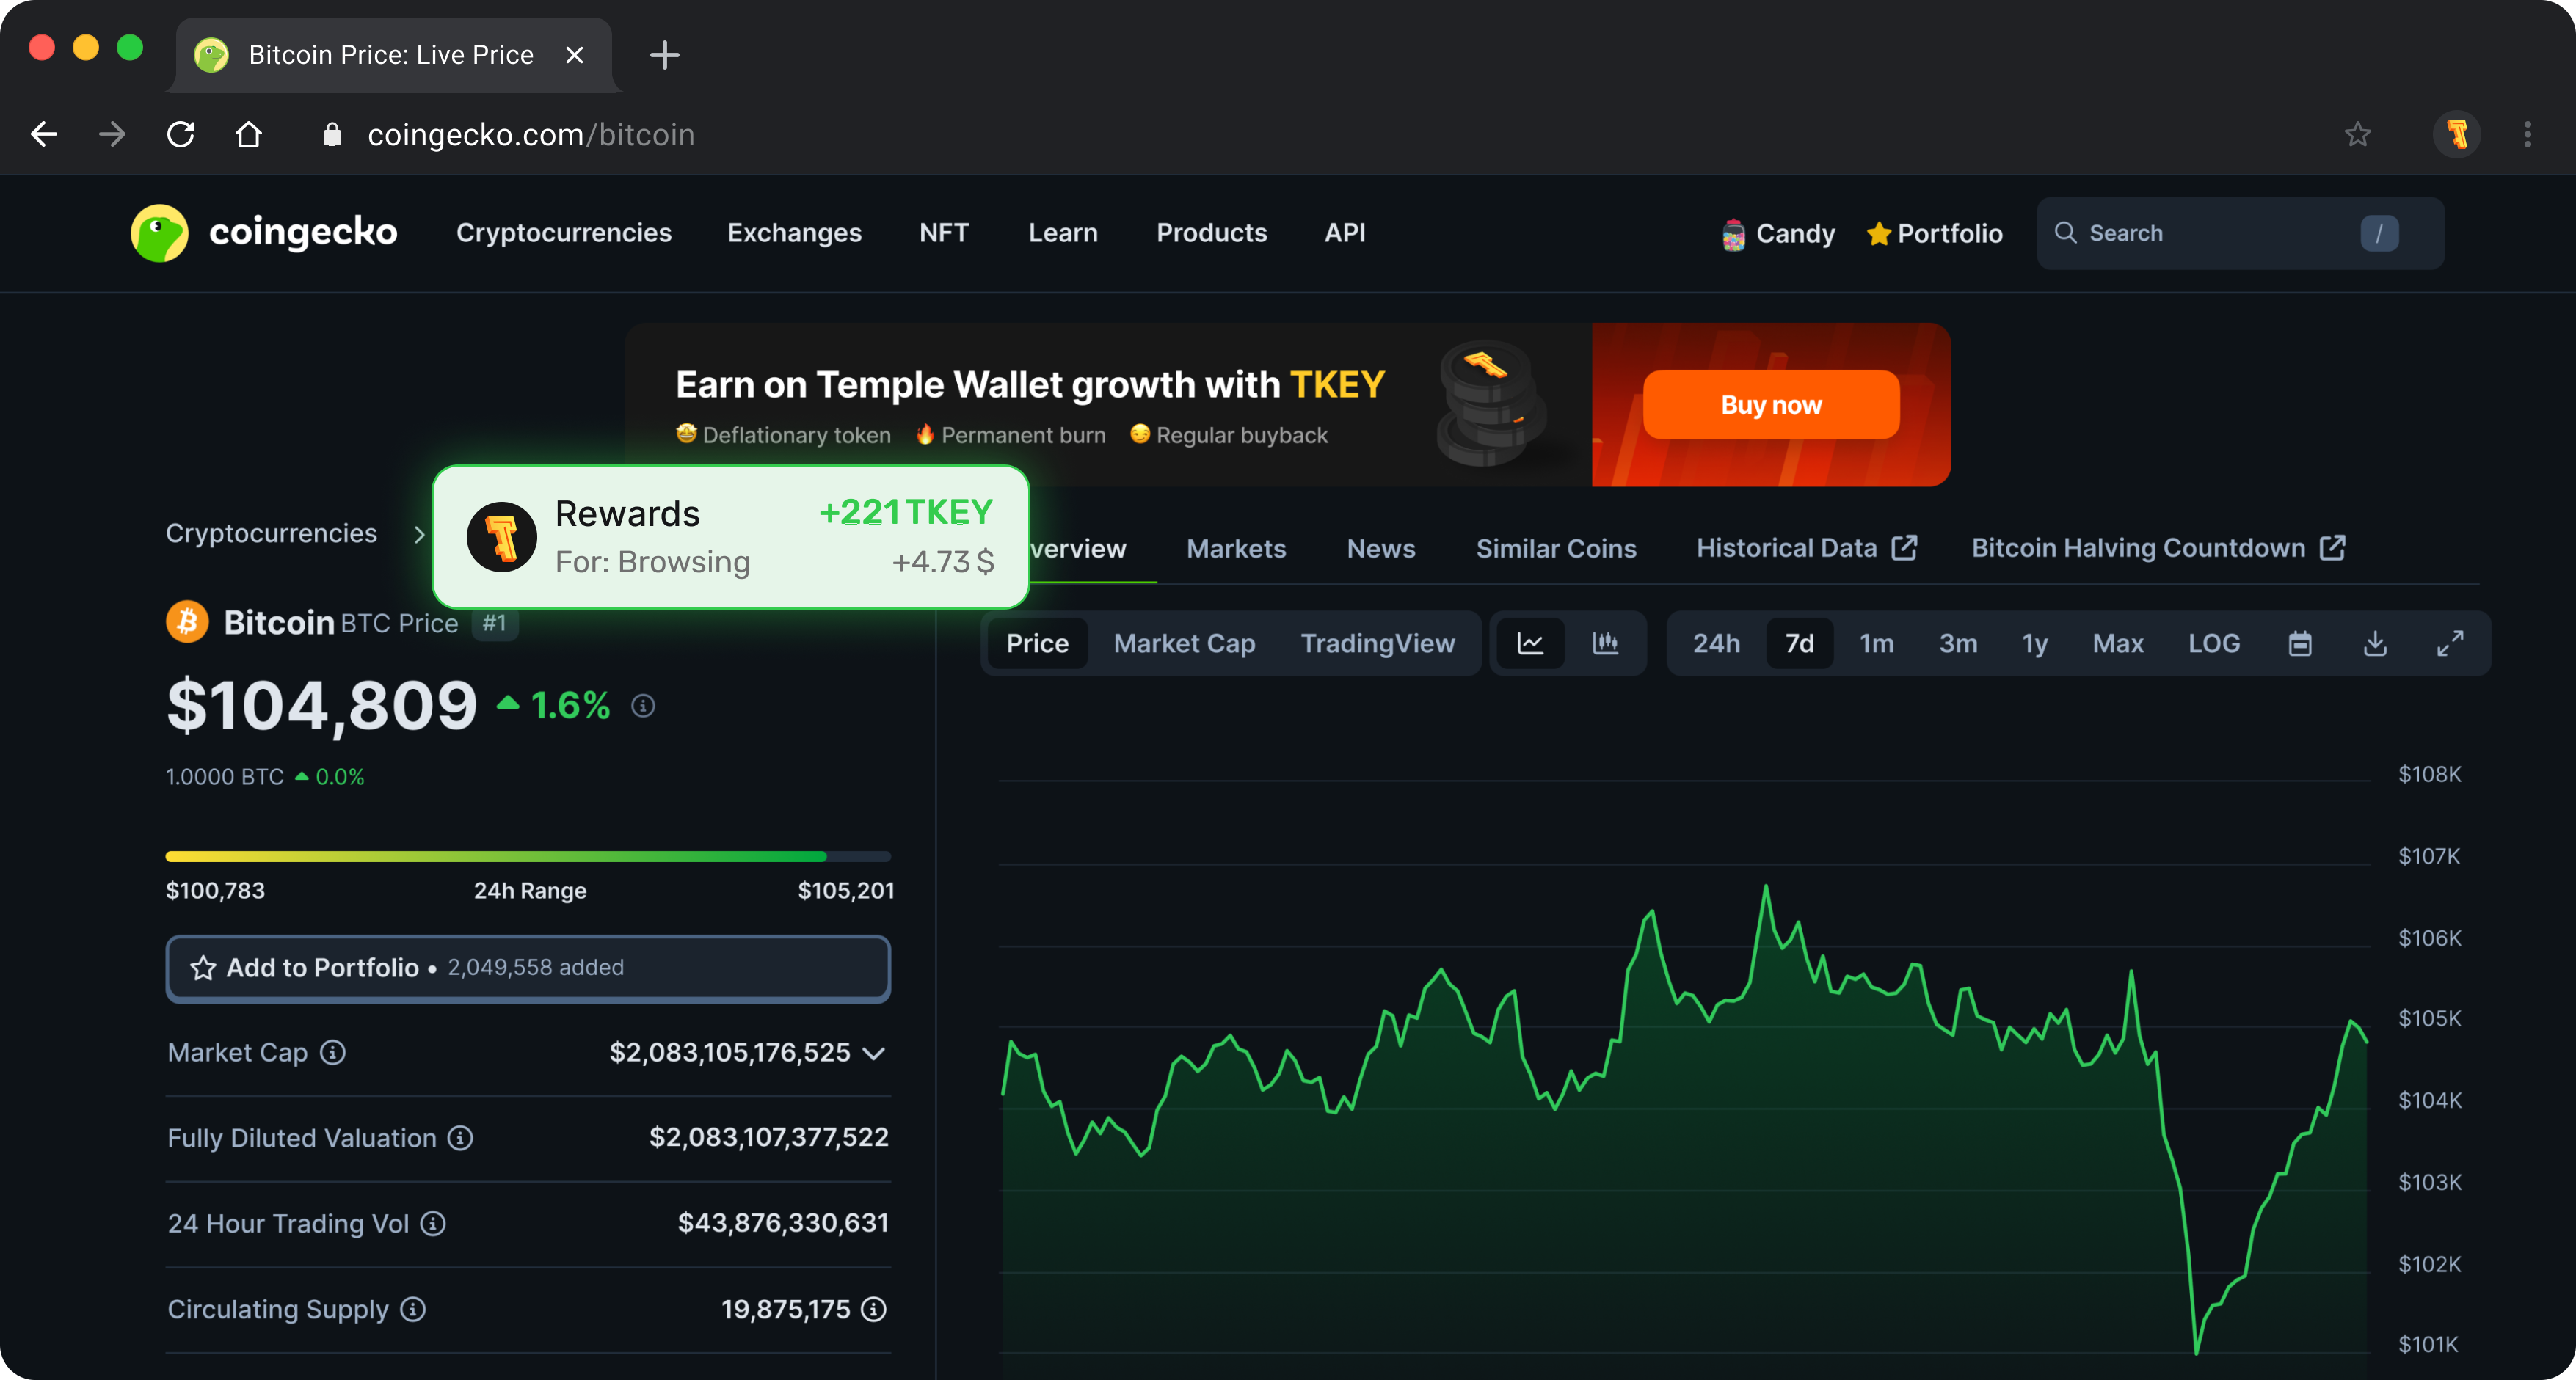
Task: Select the TradingView chart mode
Action: pos(1377,643)
